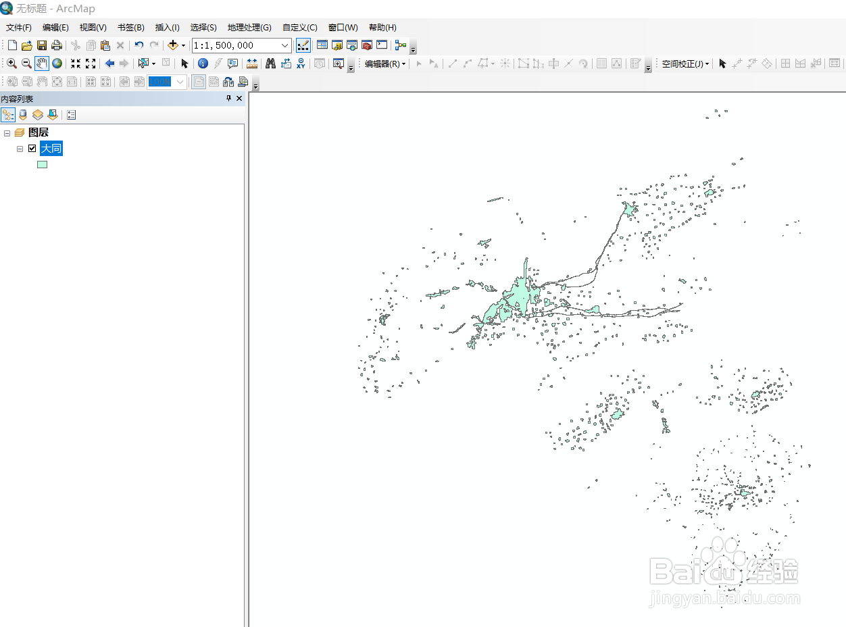The image size is (846, 627).
Task: Open ArcToolbox
Action: [x=367, y=45]
